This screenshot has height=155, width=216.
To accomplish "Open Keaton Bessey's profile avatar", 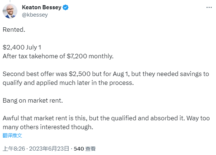I will tap(10, 11).
